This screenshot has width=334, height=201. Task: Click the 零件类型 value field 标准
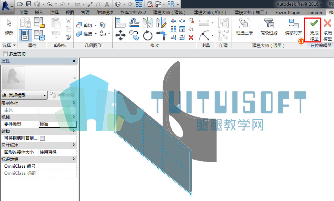tap(58, 124)
